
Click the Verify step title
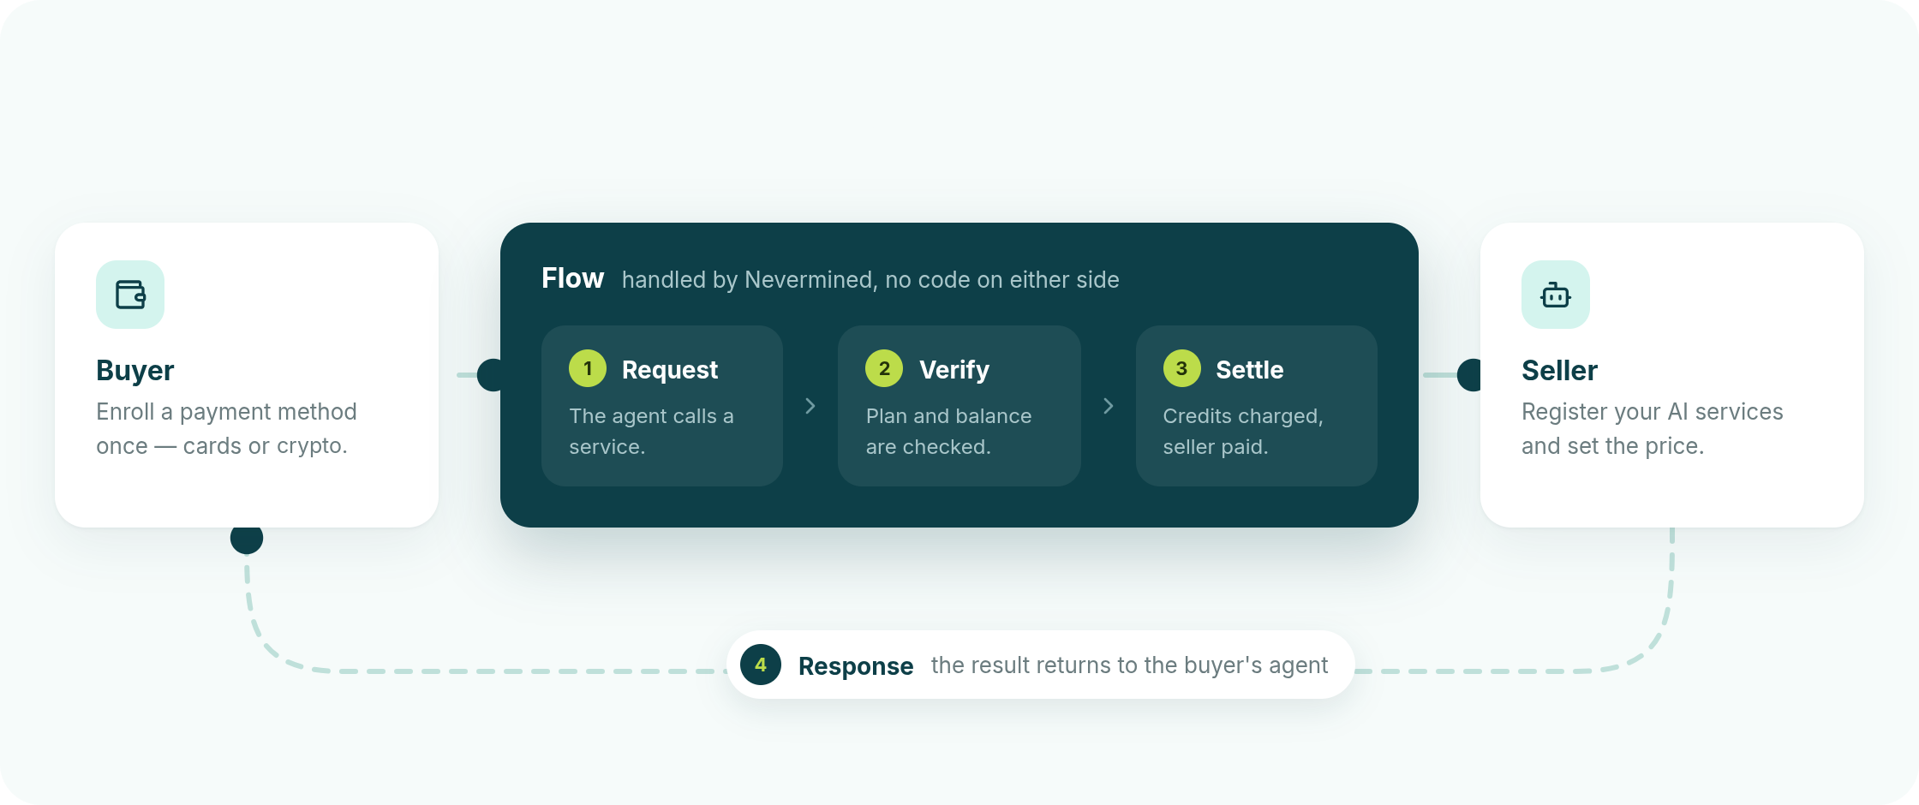click(954, 370)
